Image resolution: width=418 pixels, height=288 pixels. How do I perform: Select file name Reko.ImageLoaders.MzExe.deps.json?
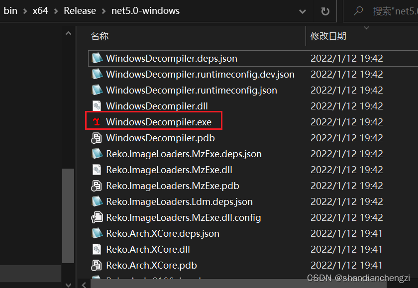[x=184, y=154]
